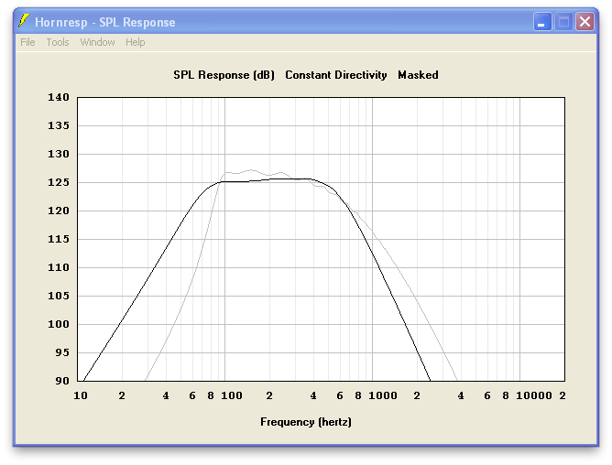Click the 'Frequency (hertz)' axis label
612x465 pixels.
[x=306, y=422]
